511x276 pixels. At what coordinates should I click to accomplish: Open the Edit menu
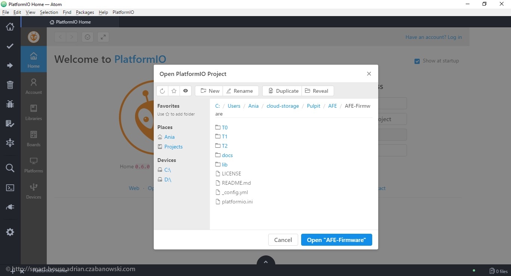(17, 12)
